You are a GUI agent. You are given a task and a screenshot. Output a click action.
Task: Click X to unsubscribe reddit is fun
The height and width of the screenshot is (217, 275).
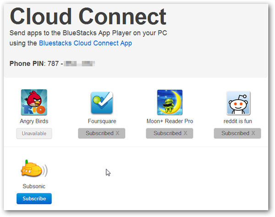(253, 133)
